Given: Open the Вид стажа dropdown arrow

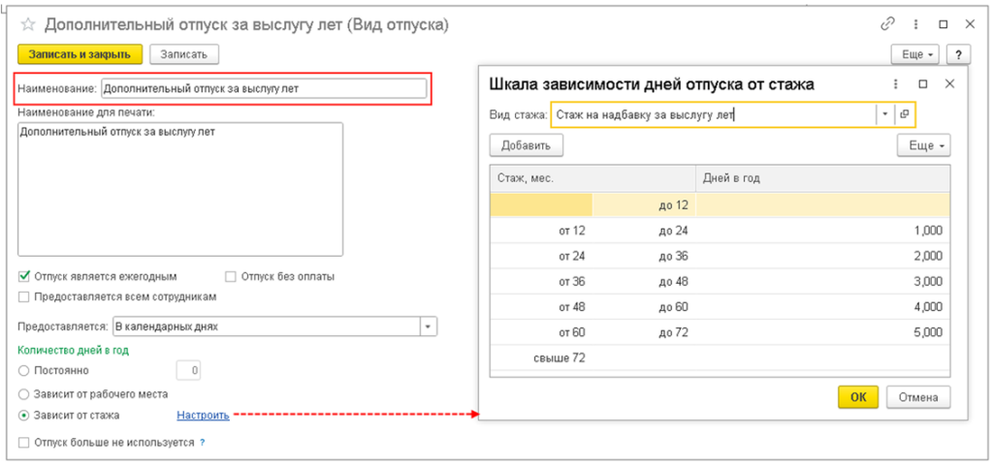Looking at the screenshot, I should [x=884, y=114].
